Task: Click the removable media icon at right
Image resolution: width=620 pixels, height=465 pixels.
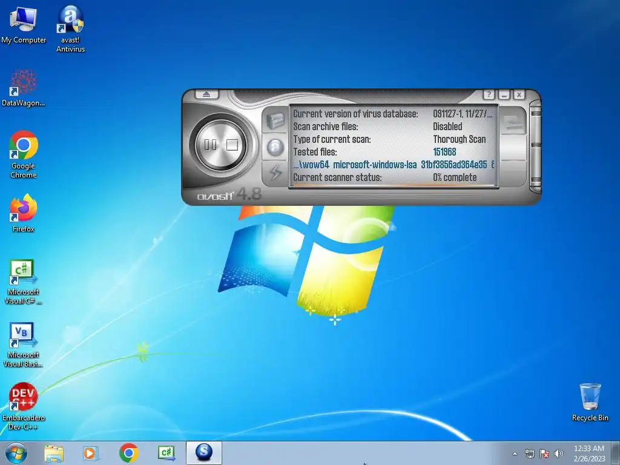Action: [513, 122]
